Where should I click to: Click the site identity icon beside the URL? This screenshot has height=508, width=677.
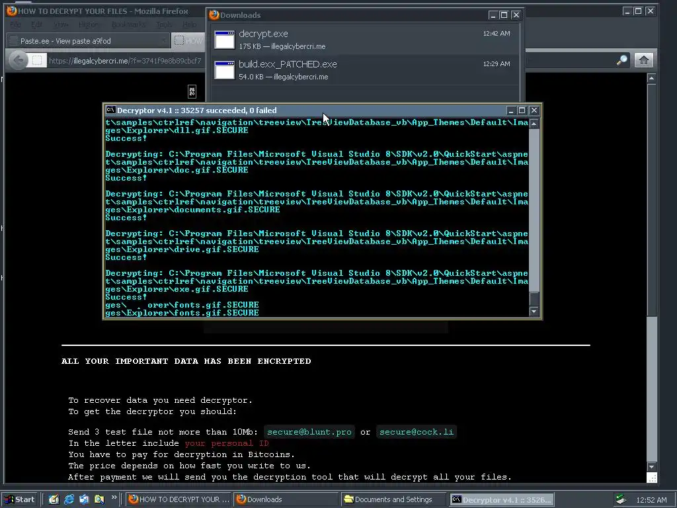click(x=37, y=60)
